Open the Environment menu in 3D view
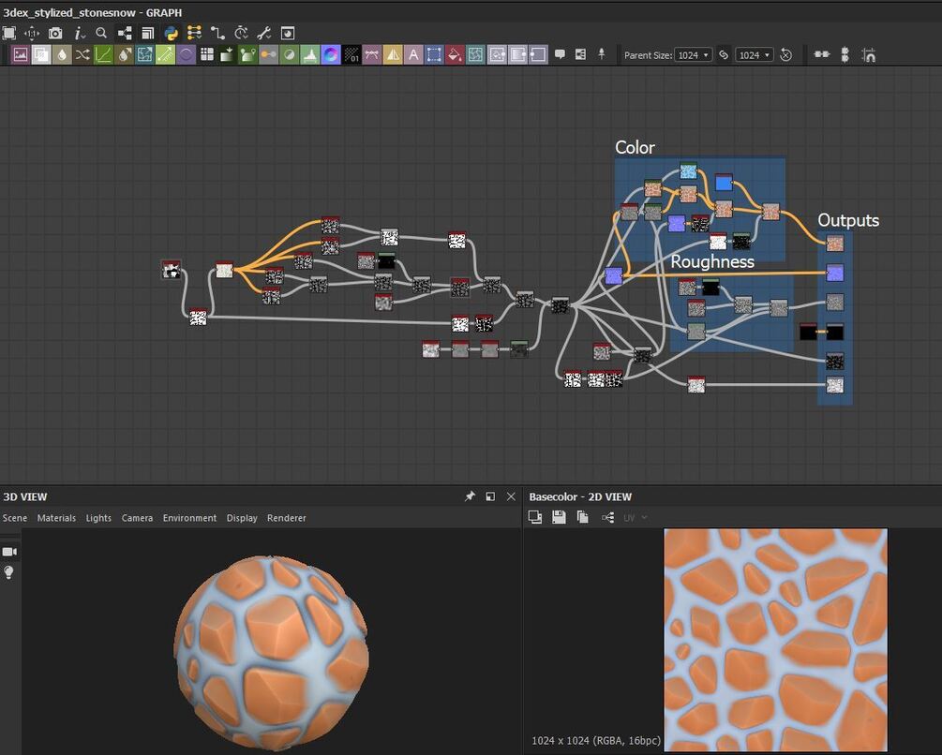Image resolution: width=942 pixels, height=755 pixels. click(189, 518)
